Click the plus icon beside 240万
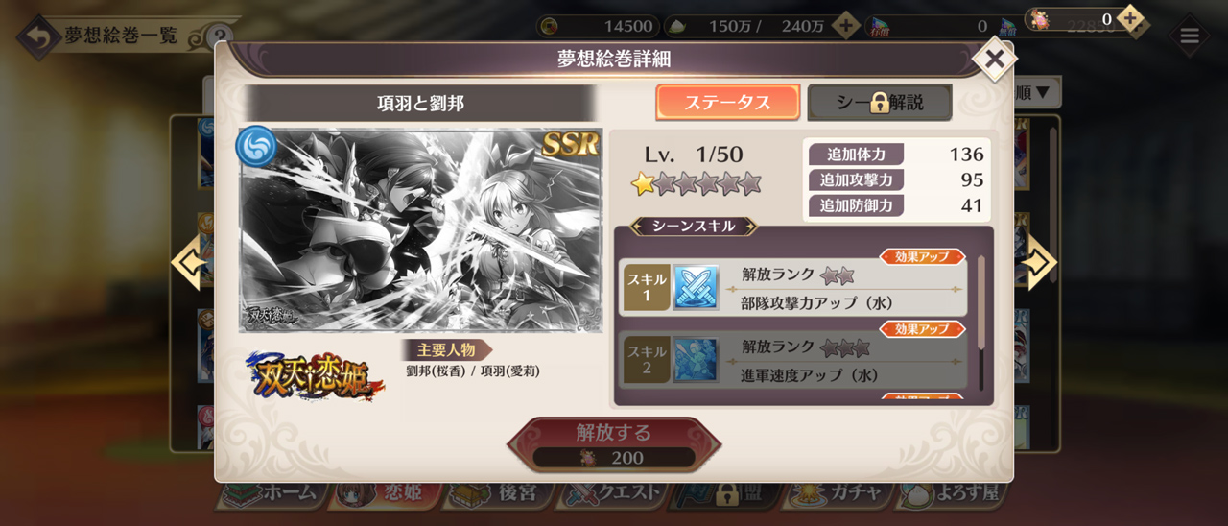This screenshot has width=1228, height=526. [x=845, y=26]
